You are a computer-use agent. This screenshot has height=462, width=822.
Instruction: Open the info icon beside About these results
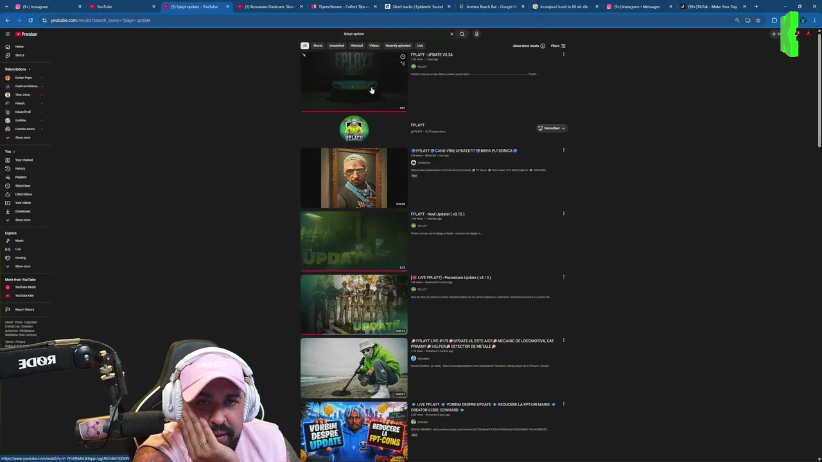pos(543,46)
